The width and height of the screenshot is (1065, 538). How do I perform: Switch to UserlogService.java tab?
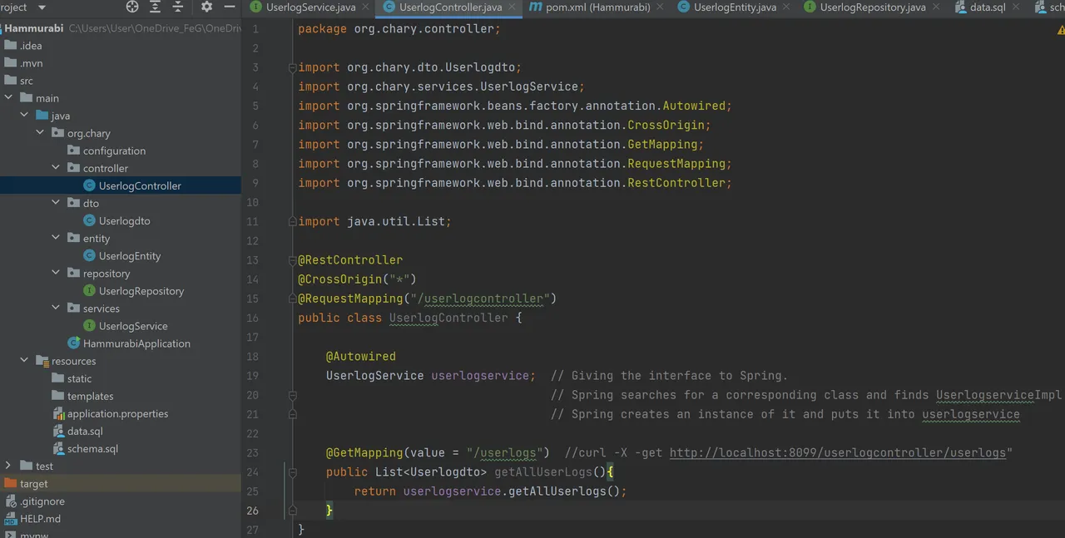[310, 7]
